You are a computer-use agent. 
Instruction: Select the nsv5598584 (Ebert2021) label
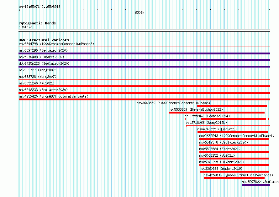point(220,149)
